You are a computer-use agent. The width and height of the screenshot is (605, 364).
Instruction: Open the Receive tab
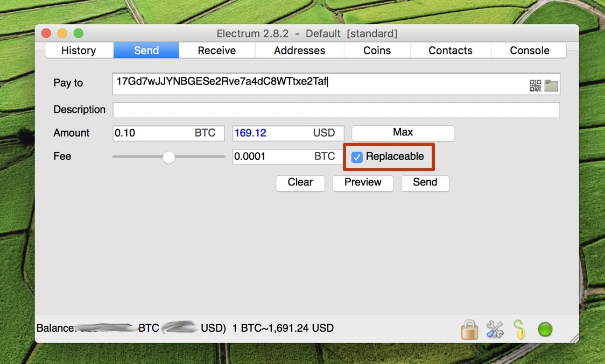tap(217, 51)
